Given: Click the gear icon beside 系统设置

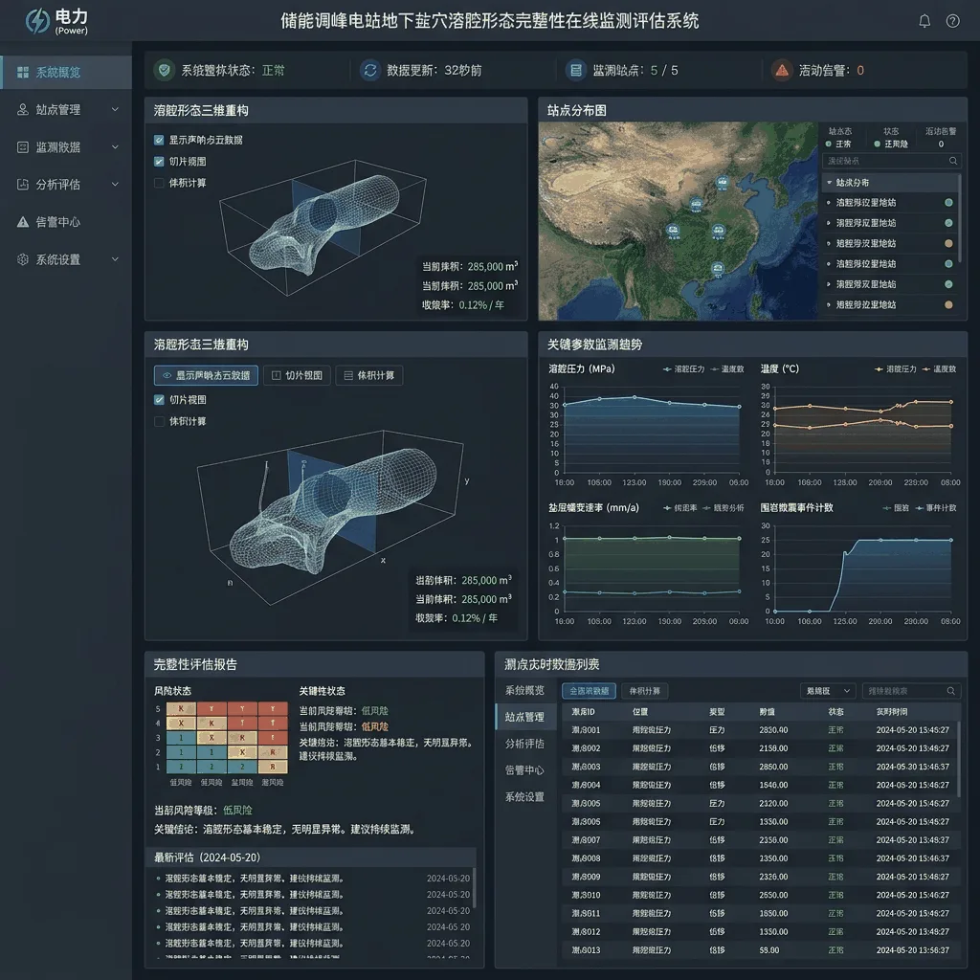Looking at the screenshot, I should coord(23,259).
